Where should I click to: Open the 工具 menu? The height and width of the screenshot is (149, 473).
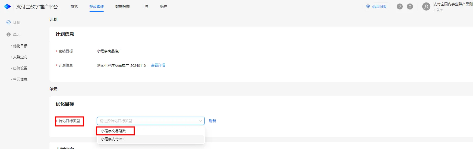click(145, 6)
